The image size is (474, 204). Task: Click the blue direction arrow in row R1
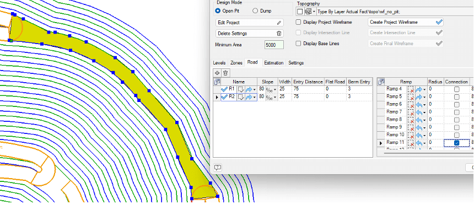249,89
